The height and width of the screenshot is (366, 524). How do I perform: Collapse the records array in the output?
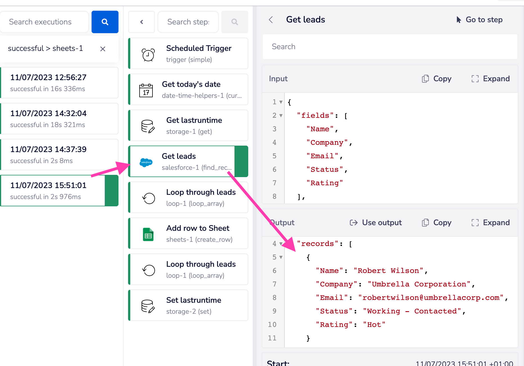tap(281, 244)
